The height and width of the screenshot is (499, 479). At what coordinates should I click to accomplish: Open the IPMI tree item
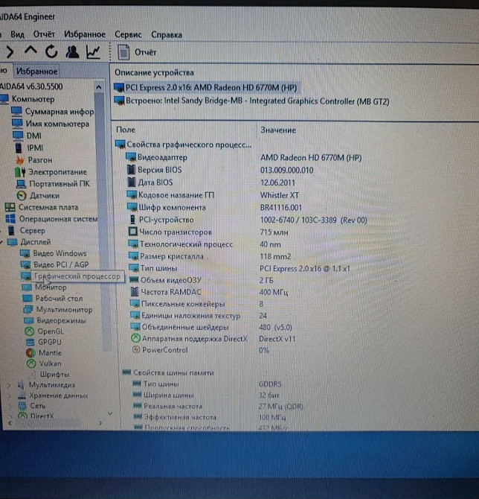(x=35, y=148)
